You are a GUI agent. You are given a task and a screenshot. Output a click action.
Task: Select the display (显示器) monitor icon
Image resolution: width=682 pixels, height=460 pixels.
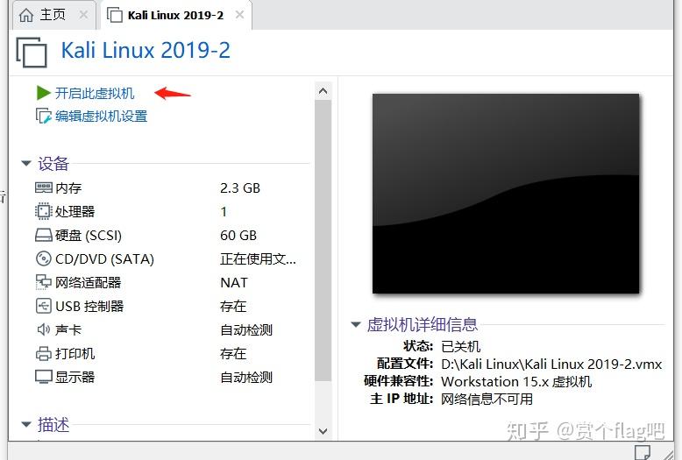[x=44, y=377]
